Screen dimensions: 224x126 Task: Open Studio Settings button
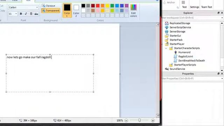point(195,7)
